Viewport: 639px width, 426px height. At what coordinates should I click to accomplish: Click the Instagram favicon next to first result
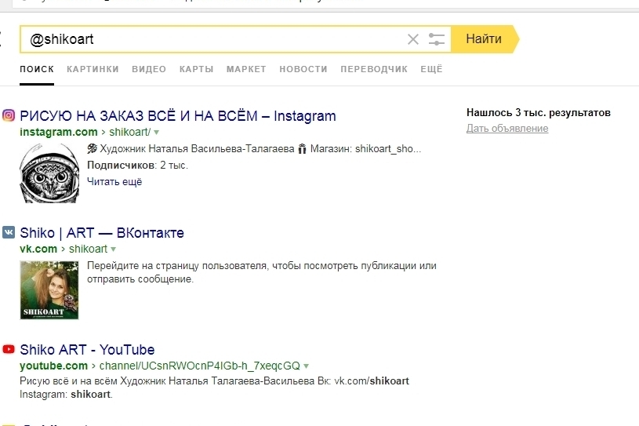point(9,115)
